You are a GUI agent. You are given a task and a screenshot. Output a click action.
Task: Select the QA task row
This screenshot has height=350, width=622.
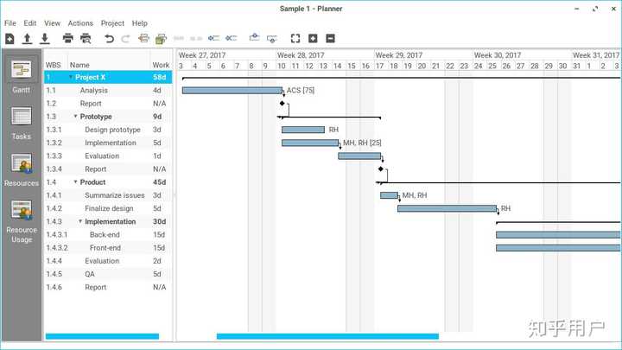click(x=108, y=274)
